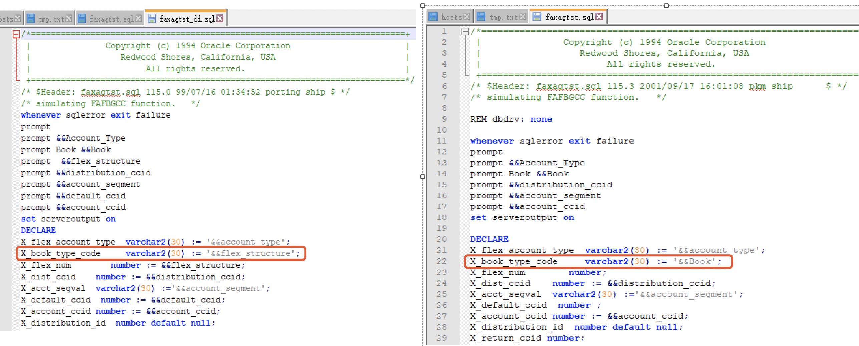The width and height of the screenshot is (859, 346).
Task: Switch to faxagtst_dd.sql tab
Action: coord(186,18)
